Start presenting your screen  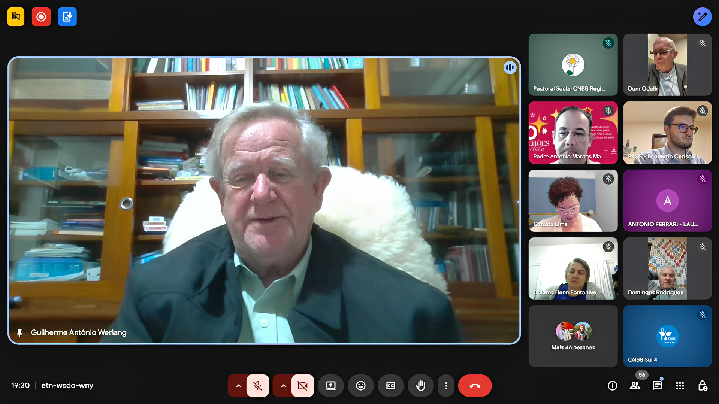[x=330, y=386]
